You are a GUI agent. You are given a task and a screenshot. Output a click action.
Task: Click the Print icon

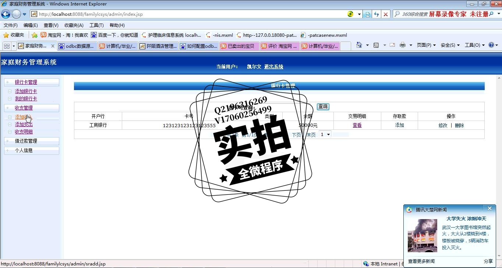pos(403,45)
